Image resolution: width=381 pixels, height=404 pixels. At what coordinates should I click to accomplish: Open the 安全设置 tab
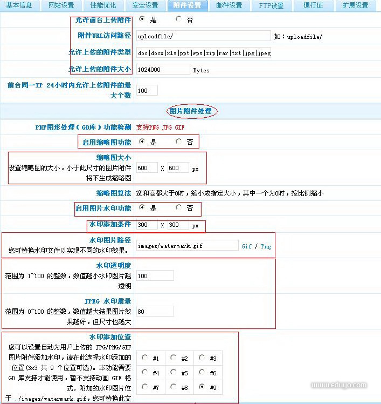point(145,5)
